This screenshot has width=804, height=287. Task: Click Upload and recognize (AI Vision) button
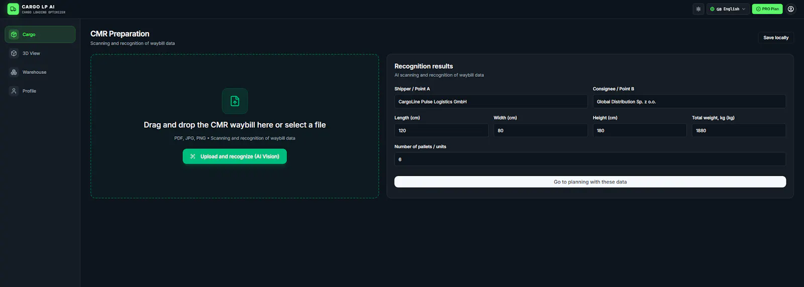point(235,156)
